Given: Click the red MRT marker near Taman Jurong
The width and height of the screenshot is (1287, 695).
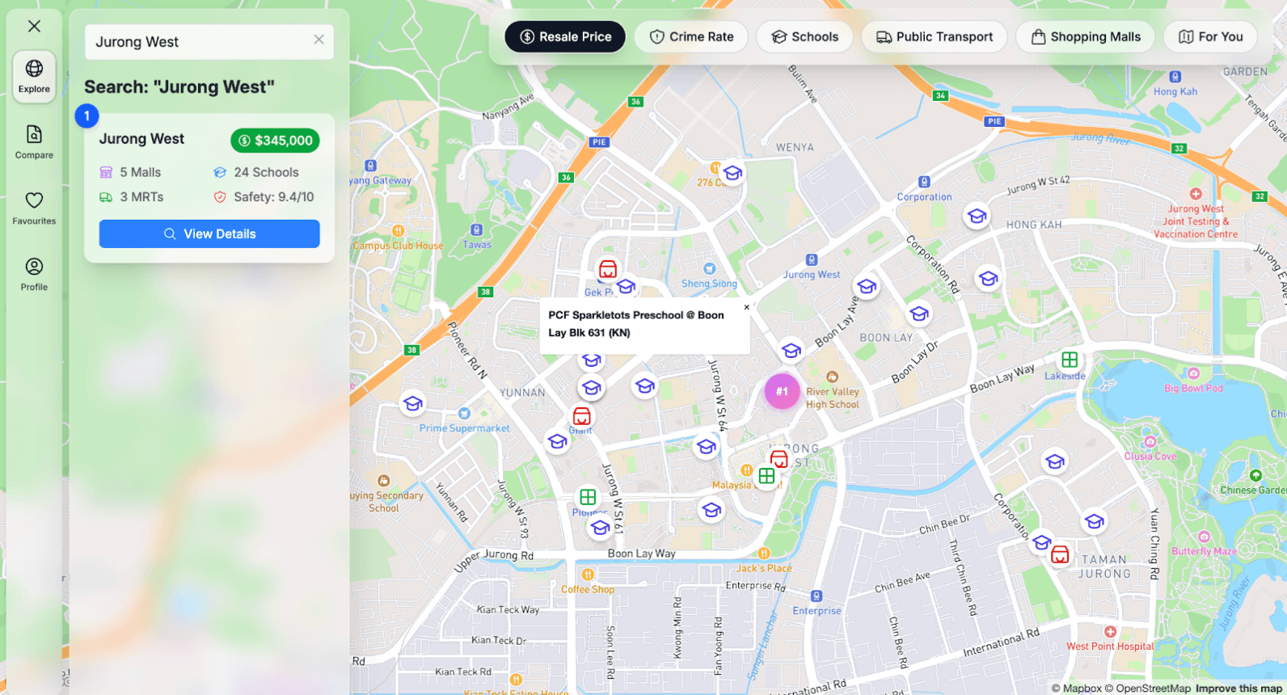Looking at the screenshot, I should click(x=1060, y=555).
